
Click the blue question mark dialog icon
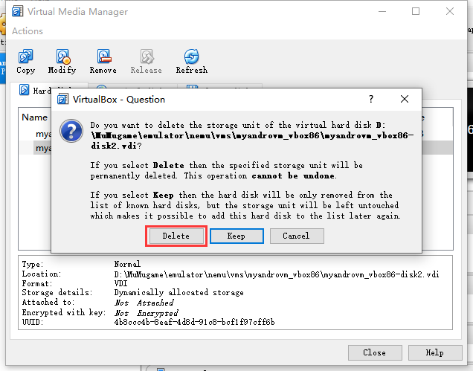[71, 131]
